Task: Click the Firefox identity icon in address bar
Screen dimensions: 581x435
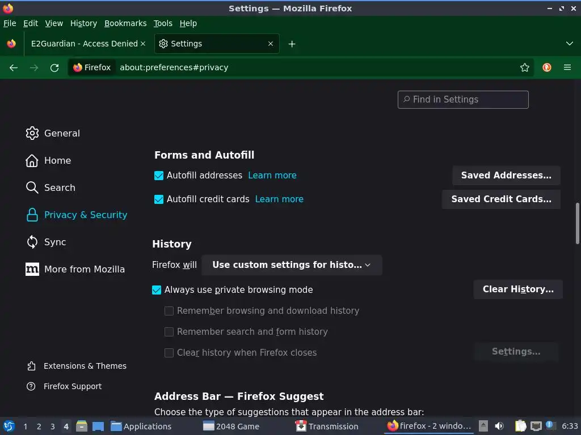Action: tap(92, 67)
